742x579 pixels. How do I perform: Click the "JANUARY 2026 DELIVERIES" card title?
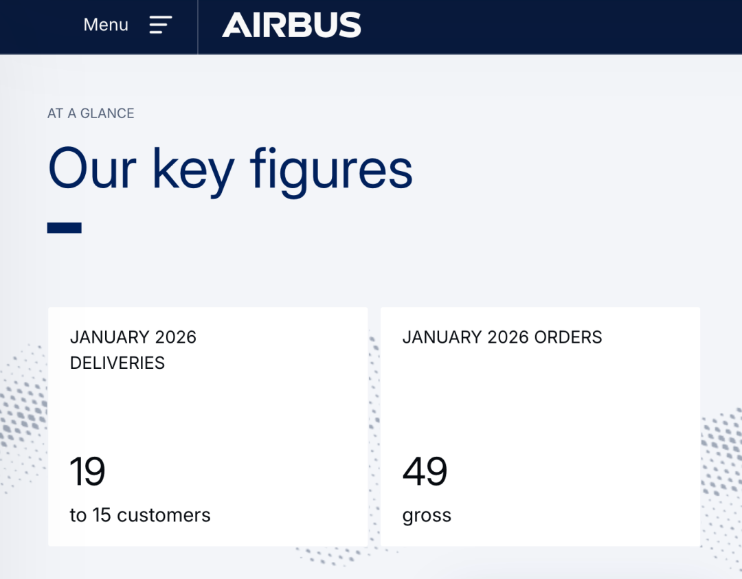pyautogui.click(x=133, y=350)
